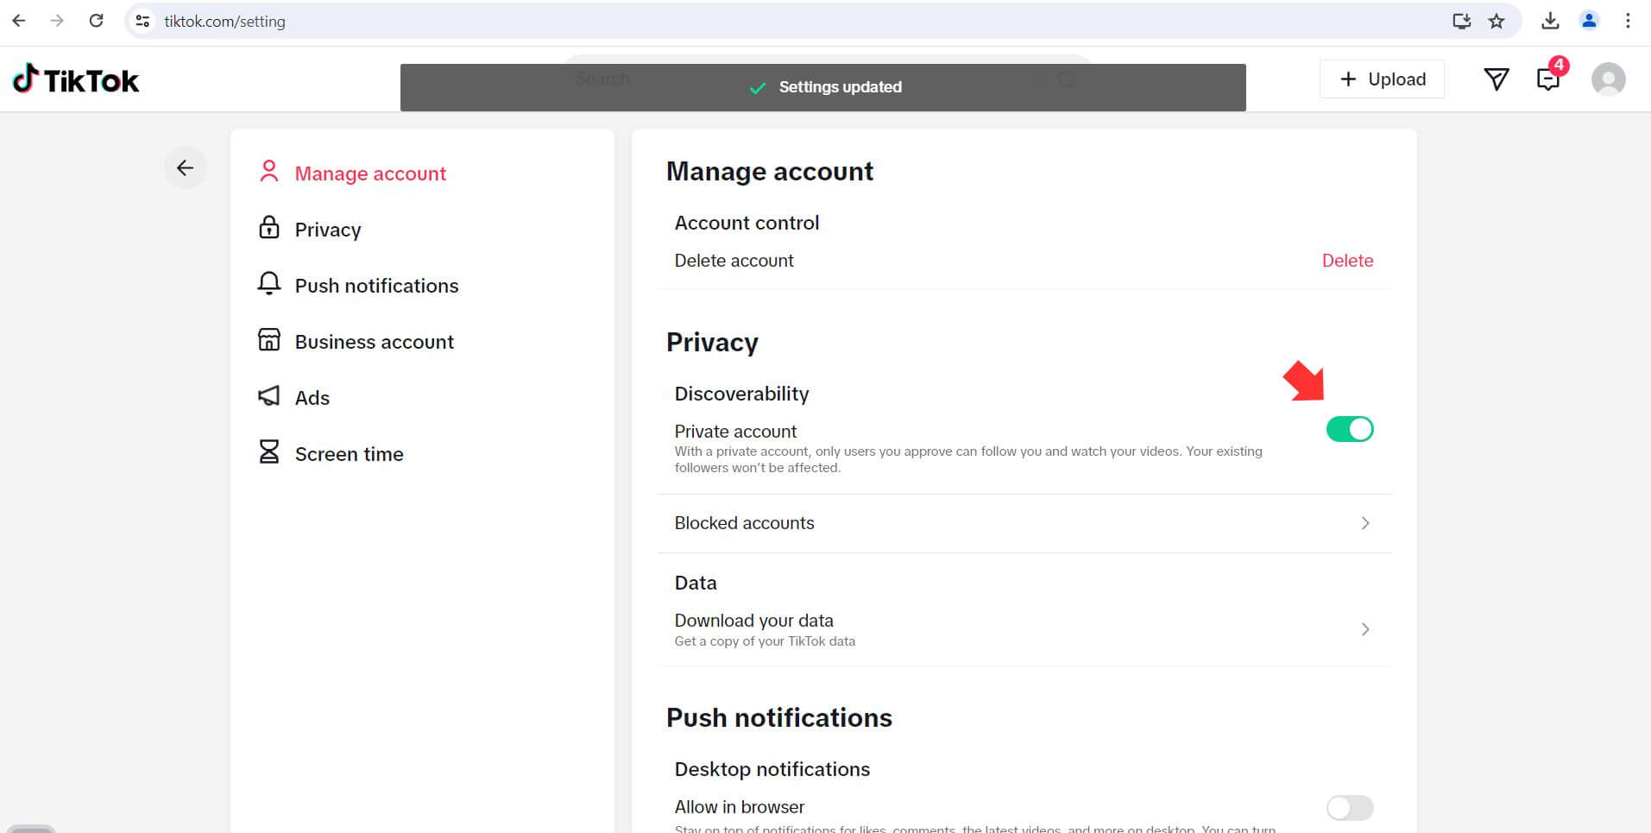Turn off Private account toggle
The width and height of the screenshot is (1651, 833).
1350,429
